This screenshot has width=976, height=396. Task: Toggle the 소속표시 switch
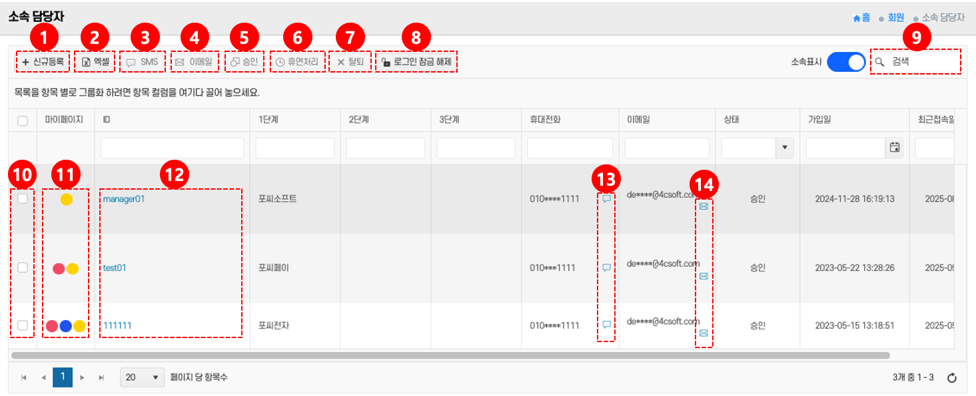tap(846, 62)
